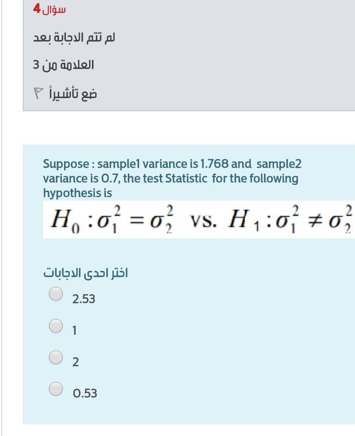The image size is (355, 436).
Task: Click the H0 null hypothesis formula part
Action: 112,220
